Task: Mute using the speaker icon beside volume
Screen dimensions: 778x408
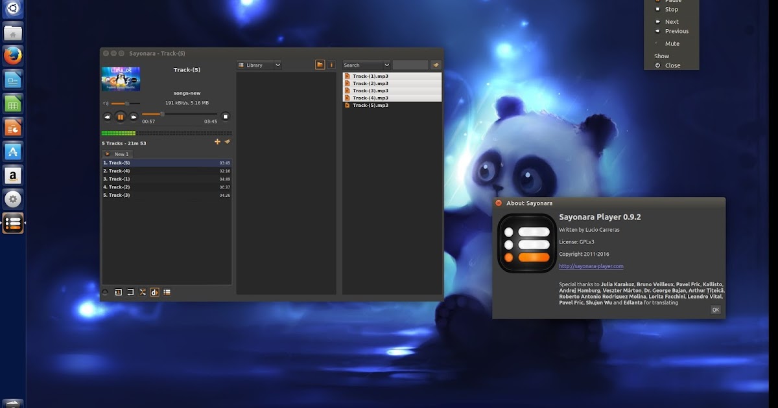Action: point(105,103)
